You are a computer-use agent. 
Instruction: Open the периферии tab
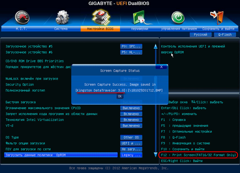139,29
